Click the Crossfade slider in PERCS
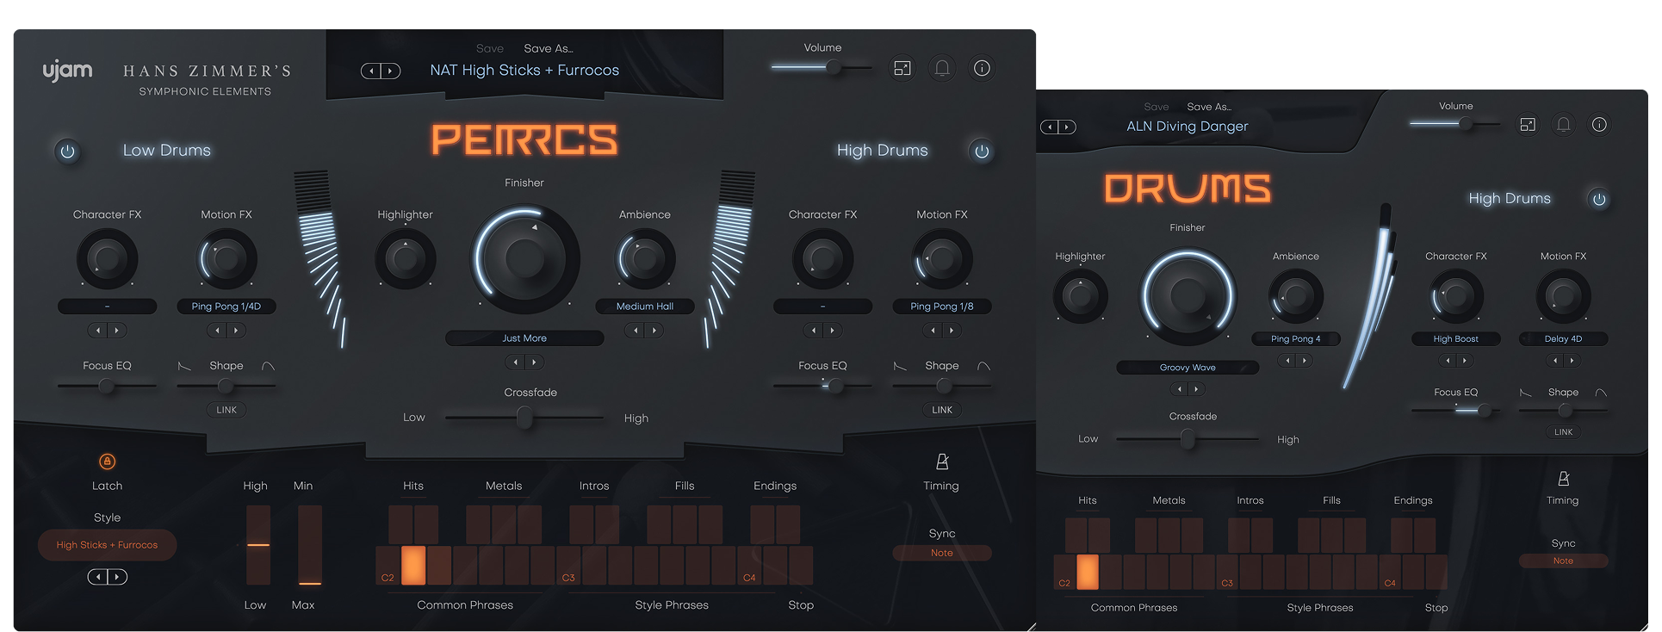 point(524,418)
